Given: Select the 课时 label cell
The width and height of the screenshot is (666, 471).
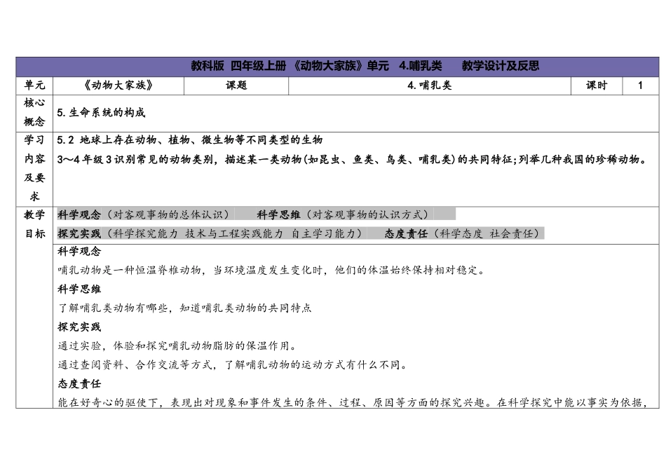Looking at the screenshot, I should coord(597,86).
